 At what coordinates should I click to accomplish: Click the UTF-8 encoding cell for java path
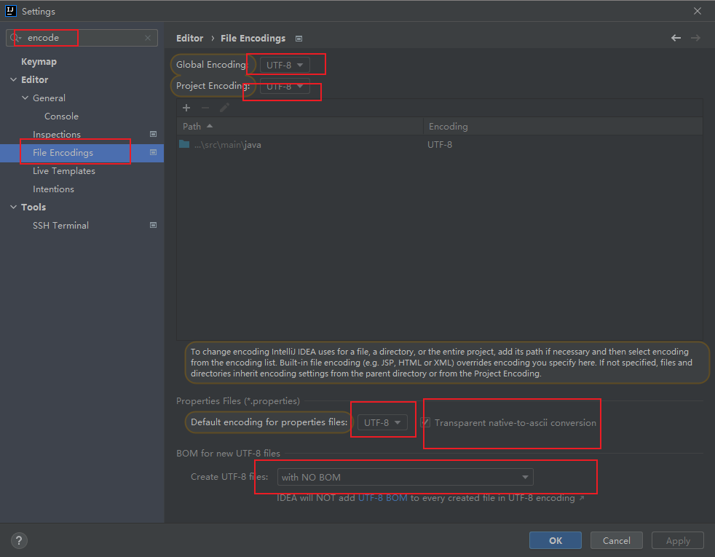tap(440, 144)
